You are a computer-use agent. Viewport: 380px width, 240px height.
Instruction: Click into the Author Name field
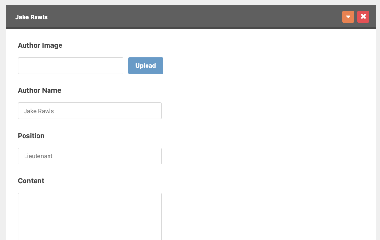pos(90,111)
